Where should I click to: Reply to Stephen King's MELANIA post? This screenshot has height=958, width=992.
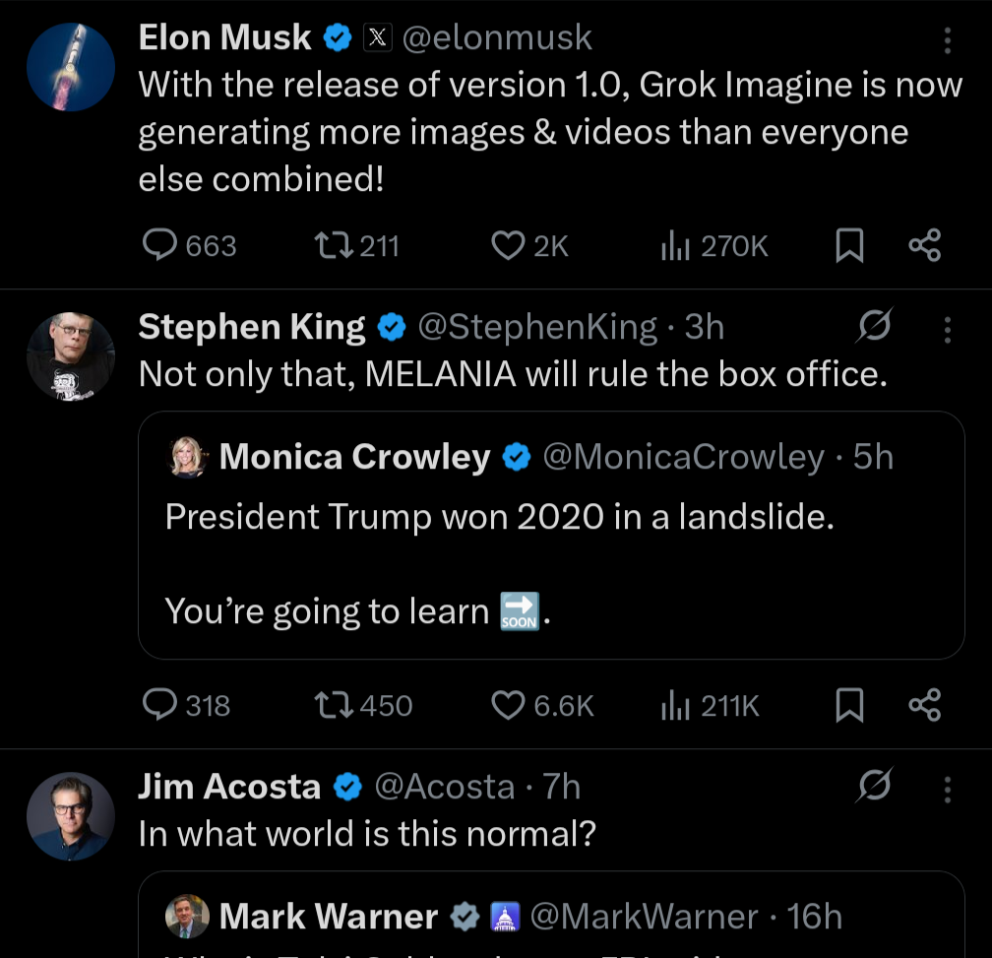(x=159, y=705)
